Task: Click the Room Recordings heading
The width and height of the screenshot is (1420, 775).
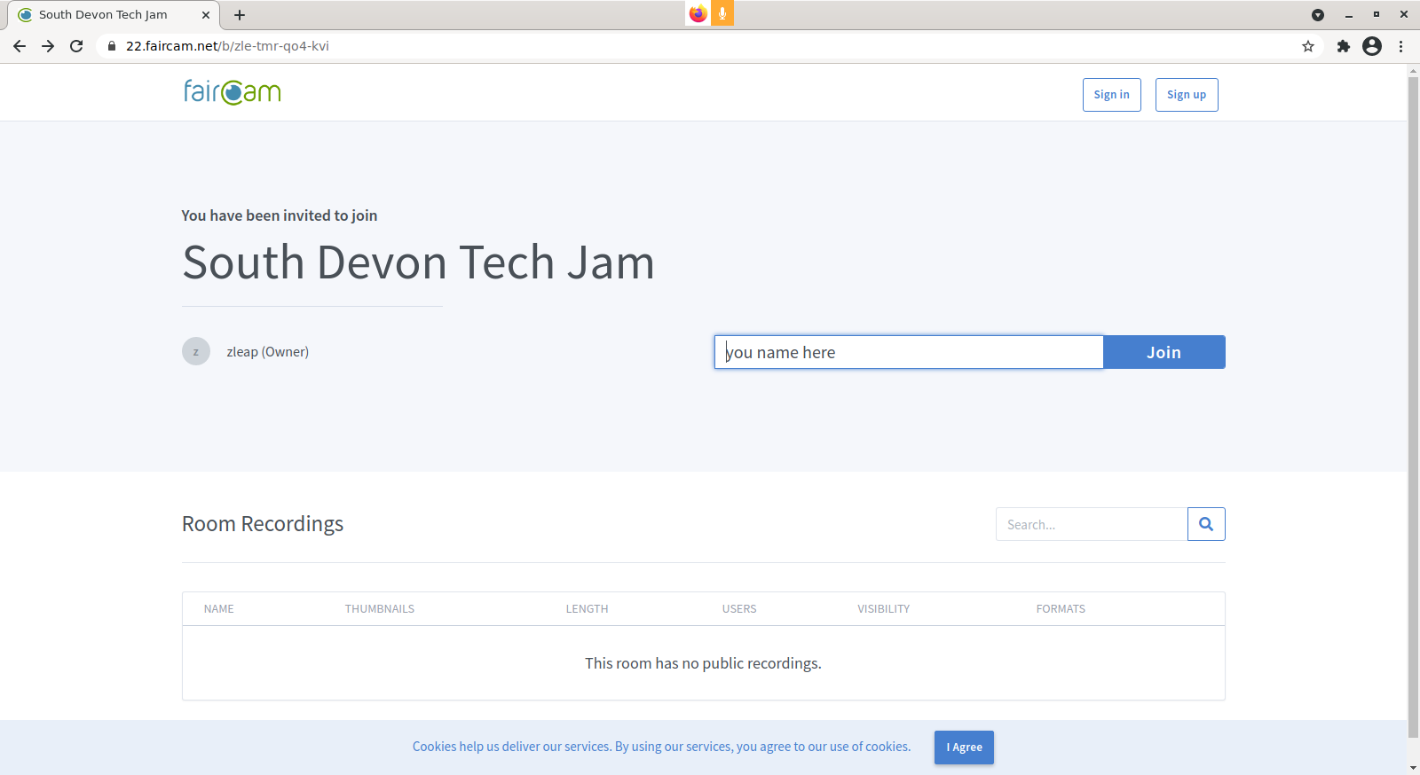Action: pos(263,524)
